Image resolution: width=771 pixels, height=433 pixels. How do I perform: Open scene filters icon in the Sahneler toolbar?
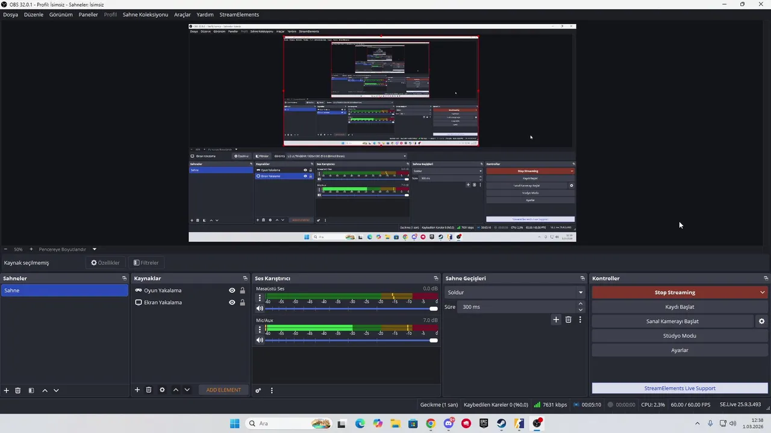click(31, 390)
